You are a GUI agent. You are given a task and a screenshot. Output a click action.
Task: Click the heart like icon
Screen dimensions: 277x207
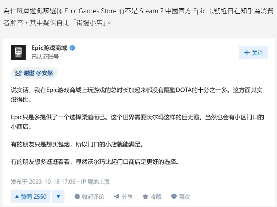tap(174, 197)
